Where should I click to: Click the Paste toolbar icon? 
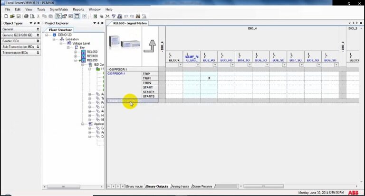tap(50, 16)
